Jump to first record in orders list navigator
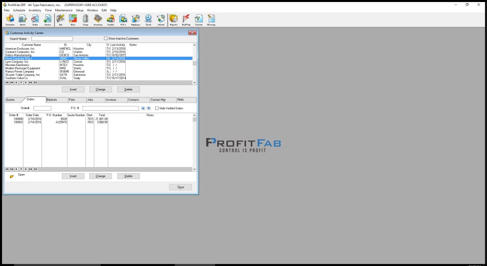The image size is (487, 266). coord(7,170)
